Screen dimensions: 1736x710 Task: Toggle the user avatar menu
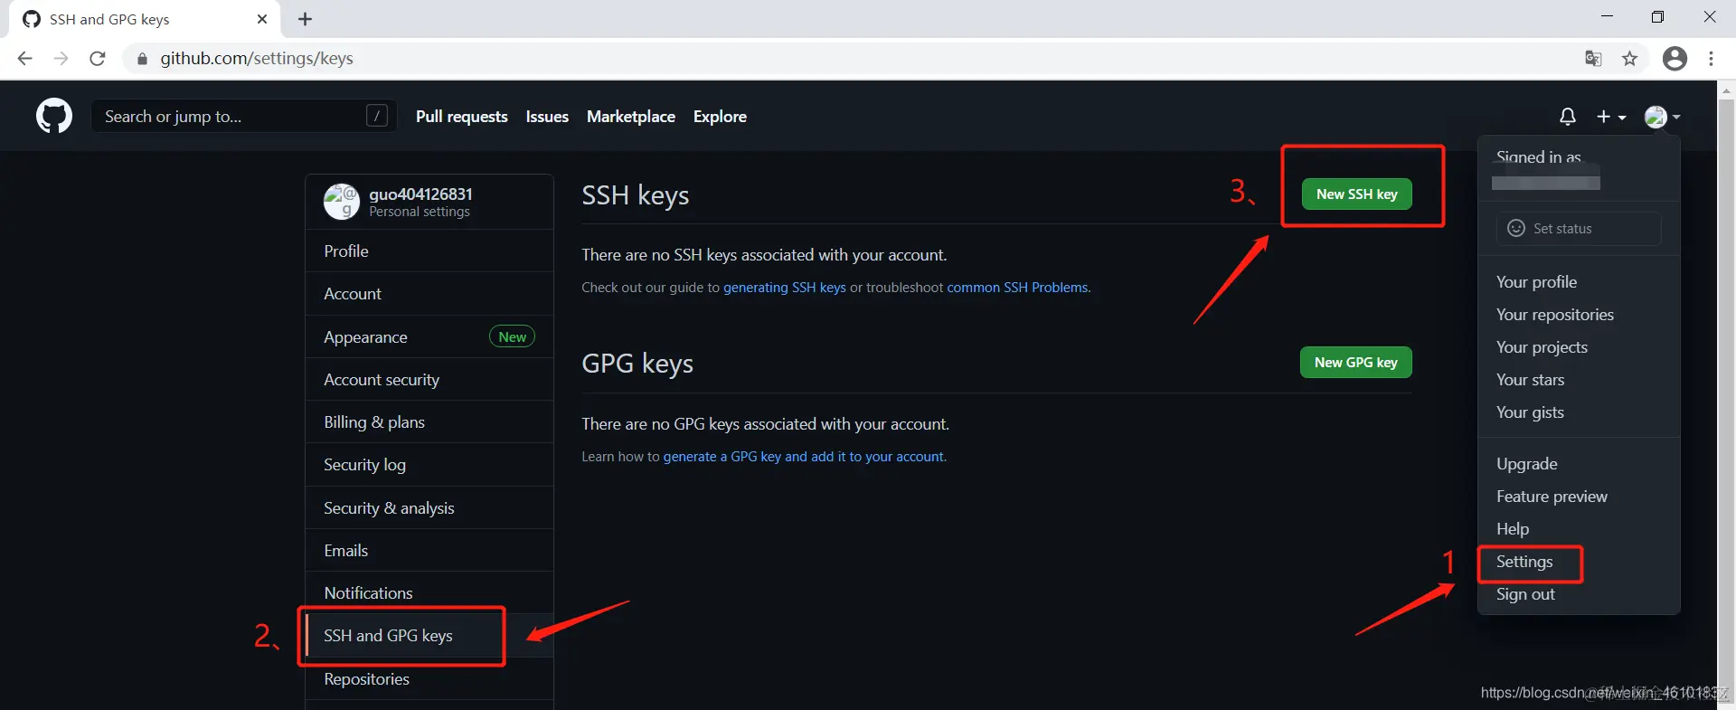(1662, 117)
